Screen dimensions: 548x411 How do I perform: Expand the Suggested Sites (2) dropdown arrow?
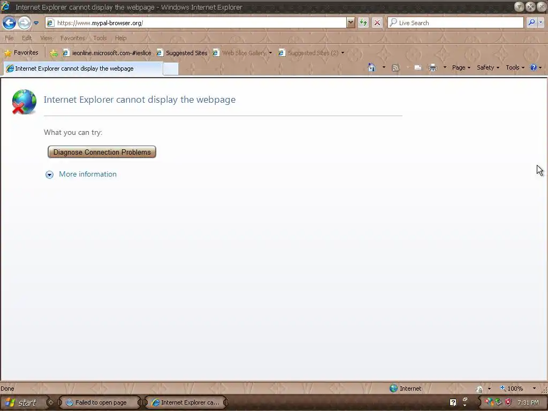[343, 53]
